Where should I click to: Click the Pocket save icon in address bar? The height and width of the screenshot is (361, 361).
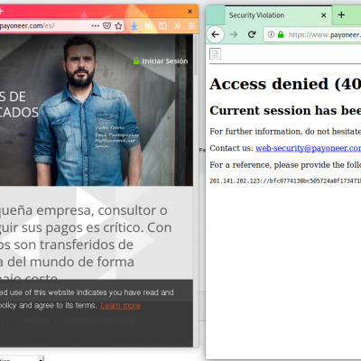[x=106, y=26]
